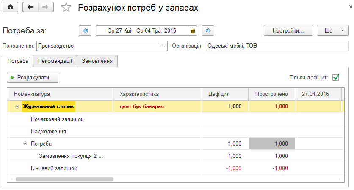Shift period back with blue left arrow
The width and height of the screenshot is (354, 190).
click(x=85, y=31)
